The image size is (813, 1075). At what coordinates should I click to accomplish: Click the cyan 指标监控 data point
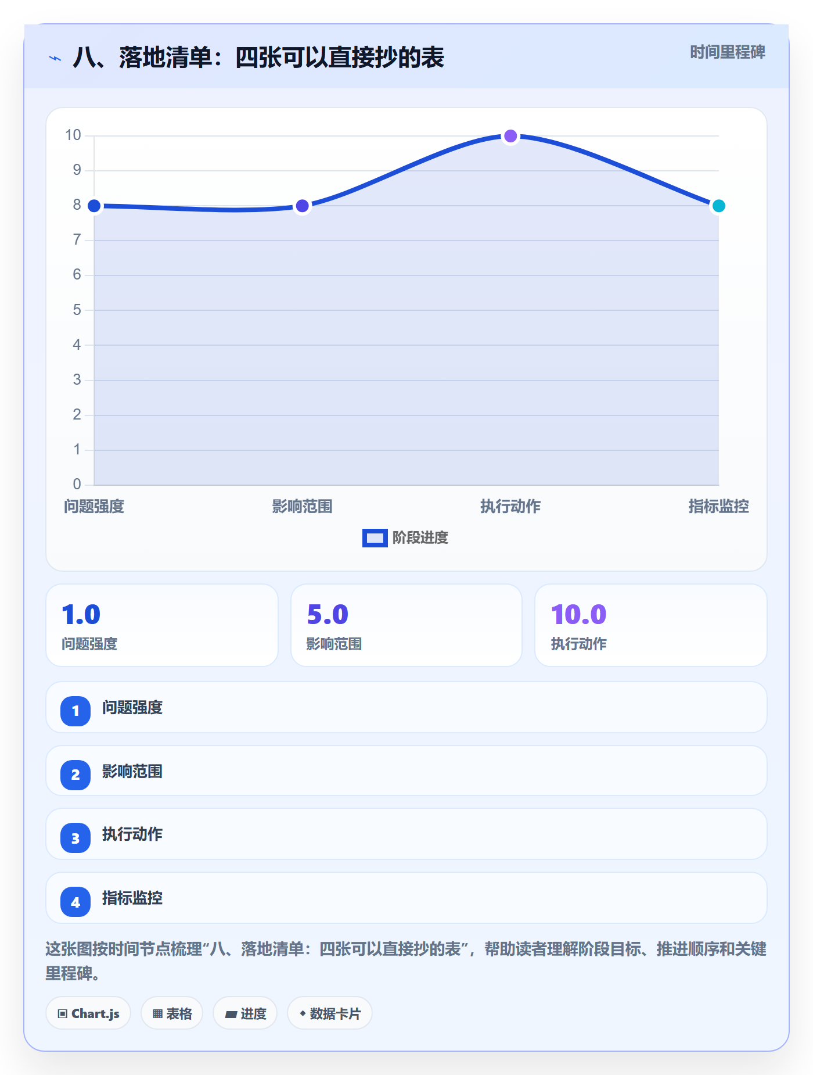[718, 206]
